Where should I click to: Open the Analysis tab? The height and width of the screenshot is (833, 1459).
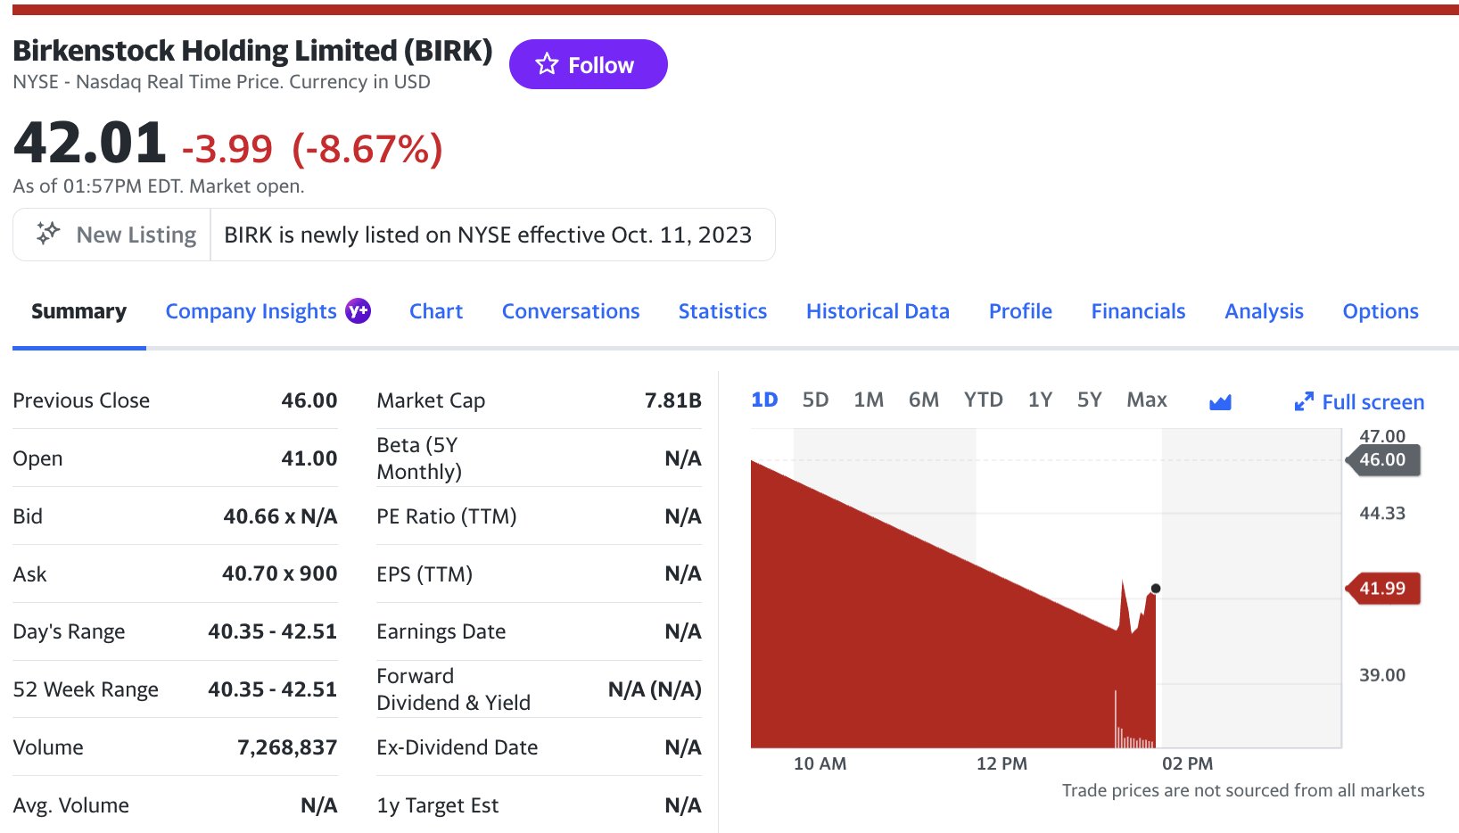tap(1264, 311)
